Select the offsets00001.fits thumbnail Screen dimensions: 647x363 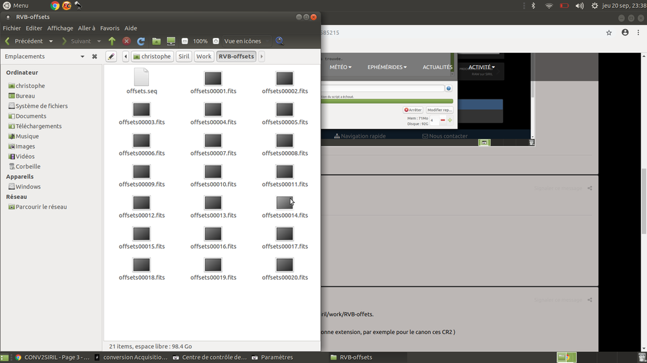214,78
